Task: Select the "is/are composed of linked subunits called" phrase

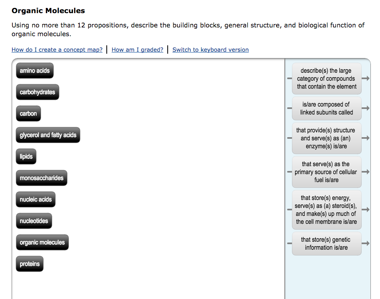Action: 327,108
